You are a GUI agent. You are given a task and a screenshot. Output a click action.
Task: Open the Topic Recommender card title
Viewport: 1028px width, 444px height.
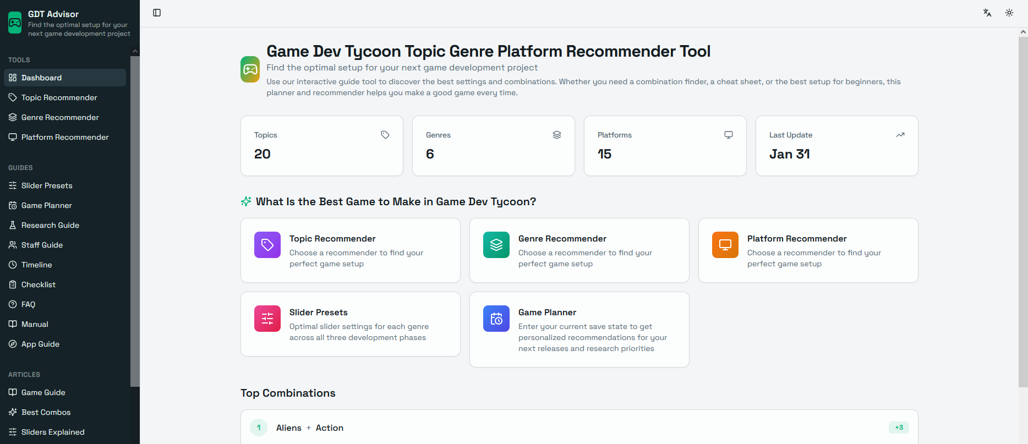click(332, 238)
